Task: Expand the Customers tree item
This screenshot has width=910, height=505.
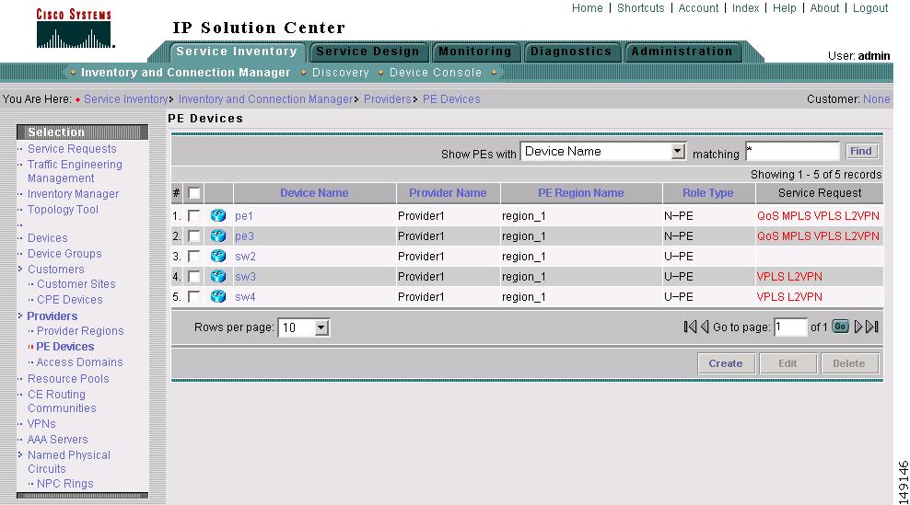Action: point(20,269)
